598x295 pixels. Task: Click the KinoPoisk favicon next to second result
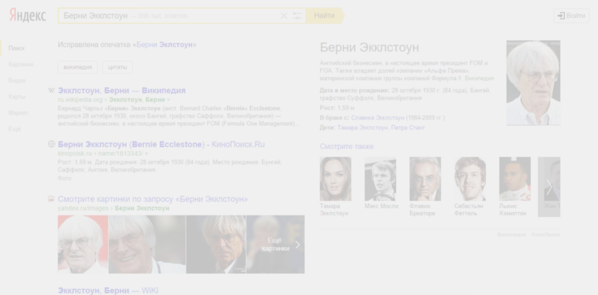pyautogui.click(x=51, y=144)
